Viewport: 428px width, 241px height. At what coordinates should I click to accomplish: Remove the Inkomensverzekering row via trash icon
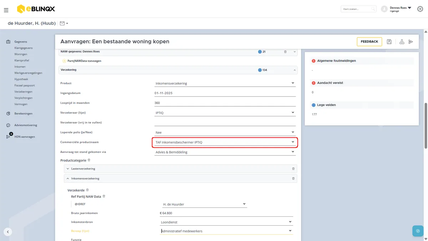tap(293, 179)
